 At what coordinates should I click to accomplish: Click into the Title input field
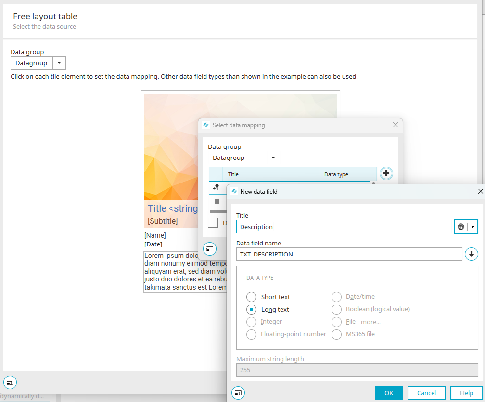click(344, 227)
